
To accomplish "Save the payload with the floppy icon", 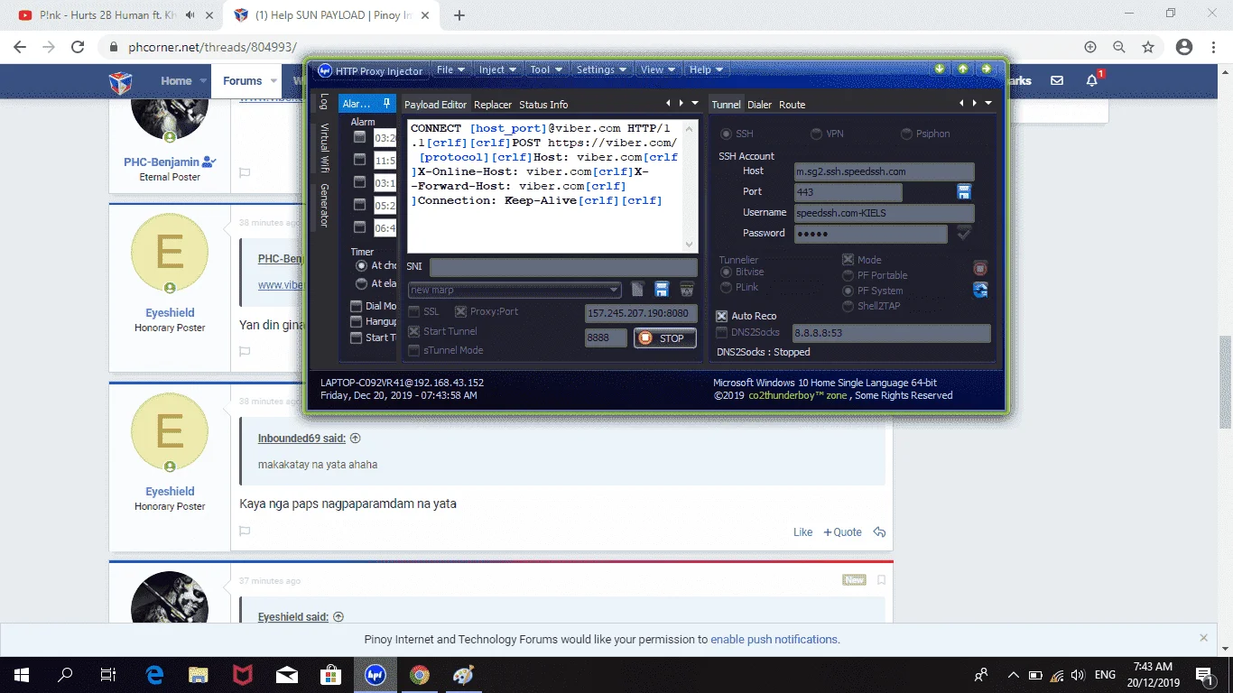I will [x=662, y=290].
